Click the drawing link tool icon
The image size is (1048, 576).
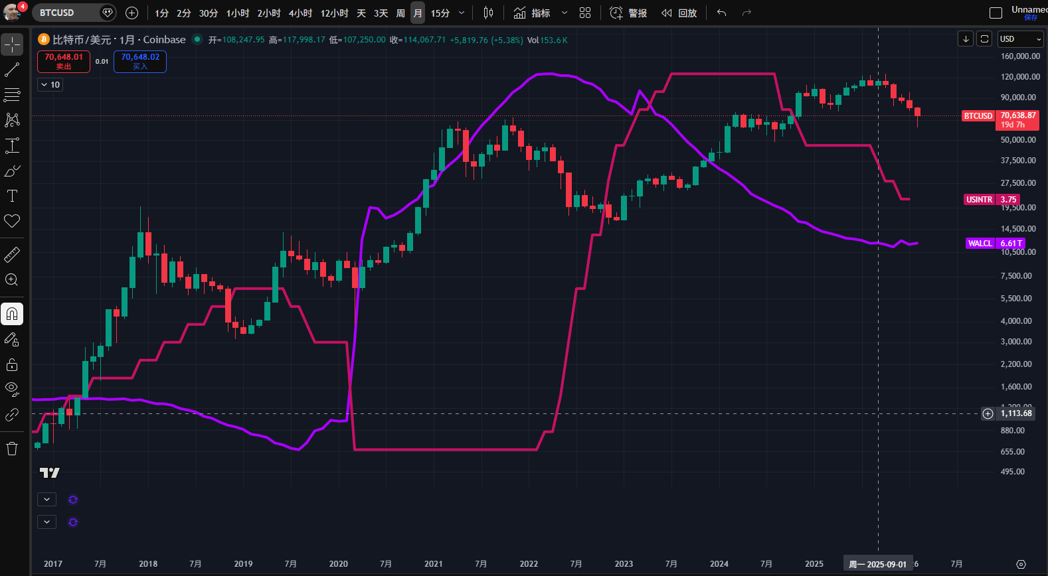[12, 415]
